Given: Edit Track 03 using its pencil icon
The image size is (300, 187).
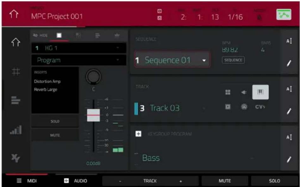Looking at the screenshot, I should pos(289,111).
